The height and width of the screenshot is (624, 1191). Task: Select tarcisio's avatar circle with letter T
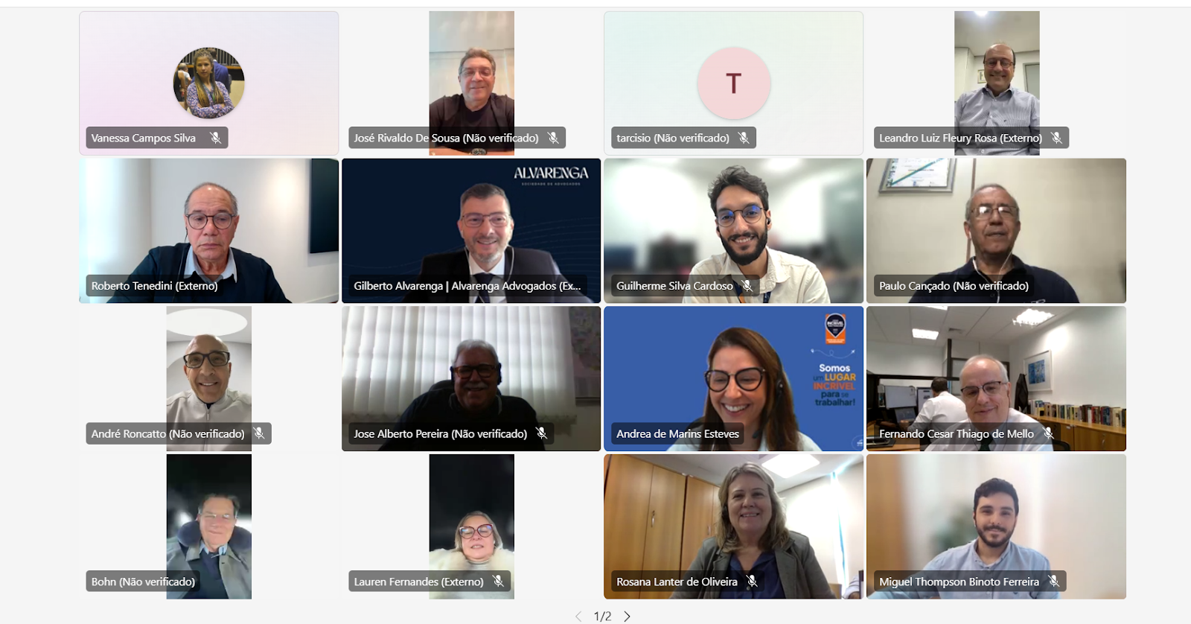pyautogui.click(x=733, y=83)
